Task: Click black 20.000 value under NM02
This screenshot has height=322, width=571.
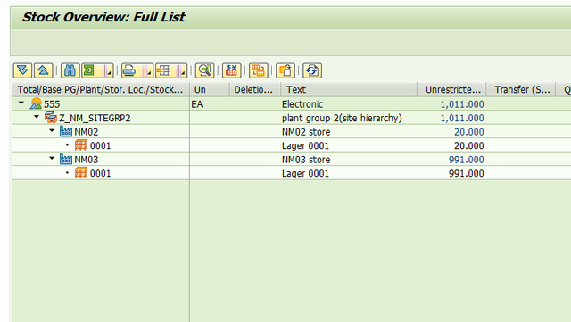Action: click(469, 145)
